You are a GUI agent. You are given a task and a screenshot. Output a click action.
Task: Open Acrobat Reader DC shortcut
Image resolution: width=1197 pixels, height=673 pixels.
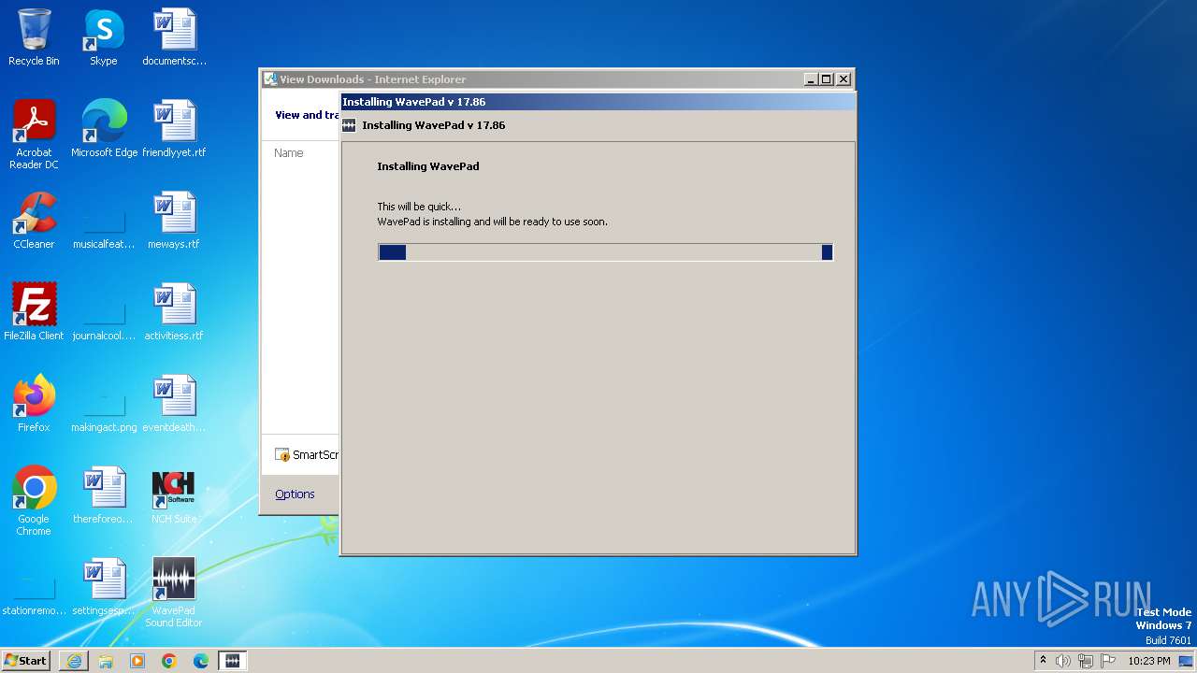[x=34, y=134]
